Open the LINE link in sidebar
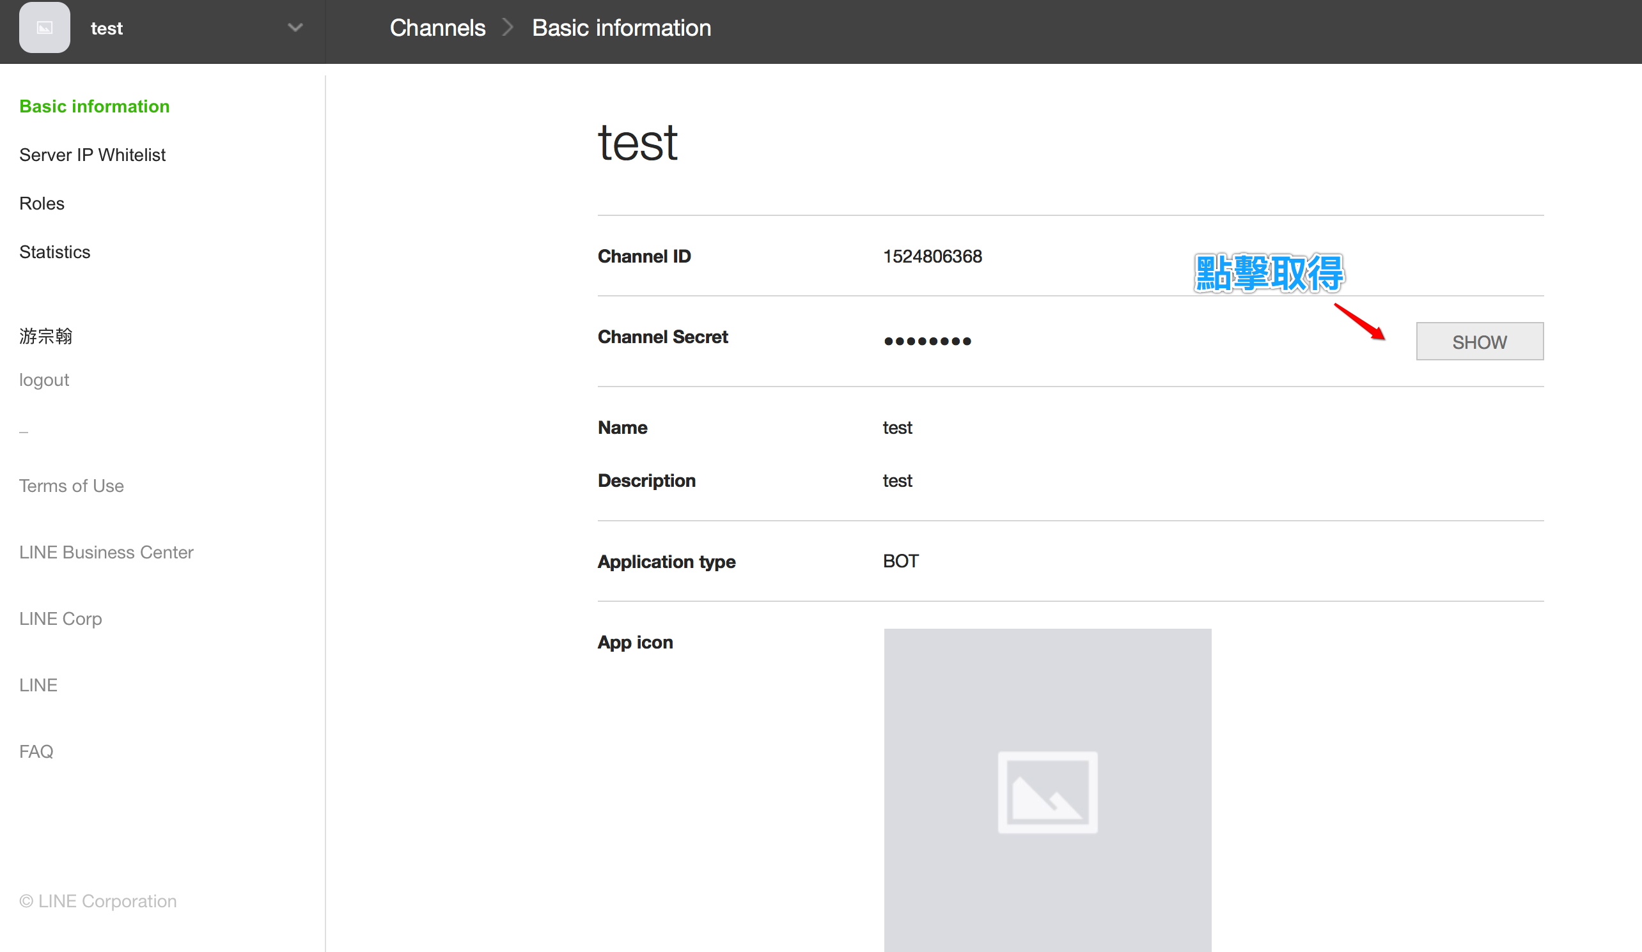The image size is (1642, 952). point(38,685)
